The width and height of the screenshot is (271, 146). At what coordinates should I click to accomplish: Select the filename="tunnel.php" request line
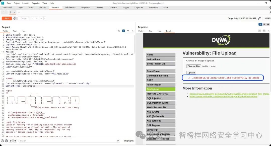tap(48, 83)
